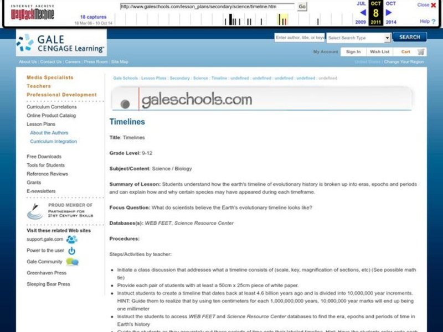
Task: Open Media Specialists section
Action: click(50, 77)
